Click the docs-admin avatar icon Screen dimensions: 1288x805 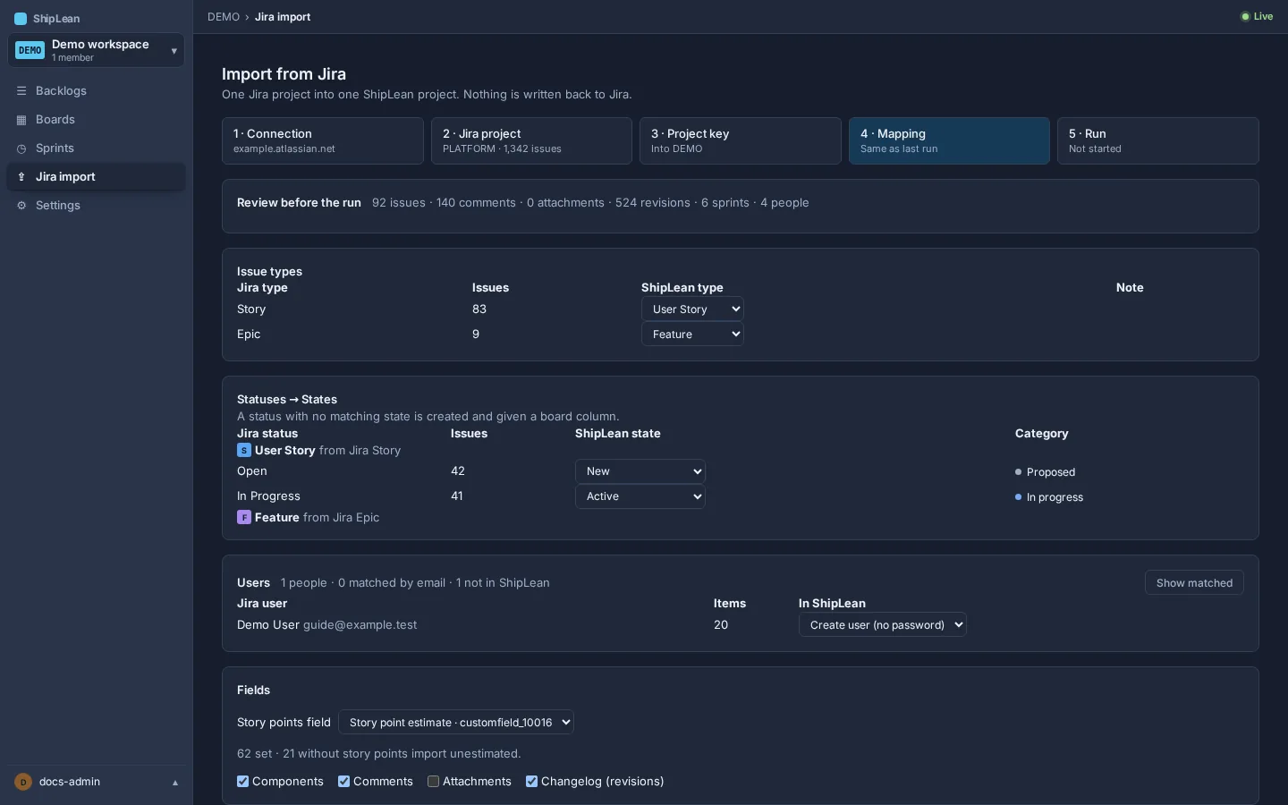click(x=23, y=782)
